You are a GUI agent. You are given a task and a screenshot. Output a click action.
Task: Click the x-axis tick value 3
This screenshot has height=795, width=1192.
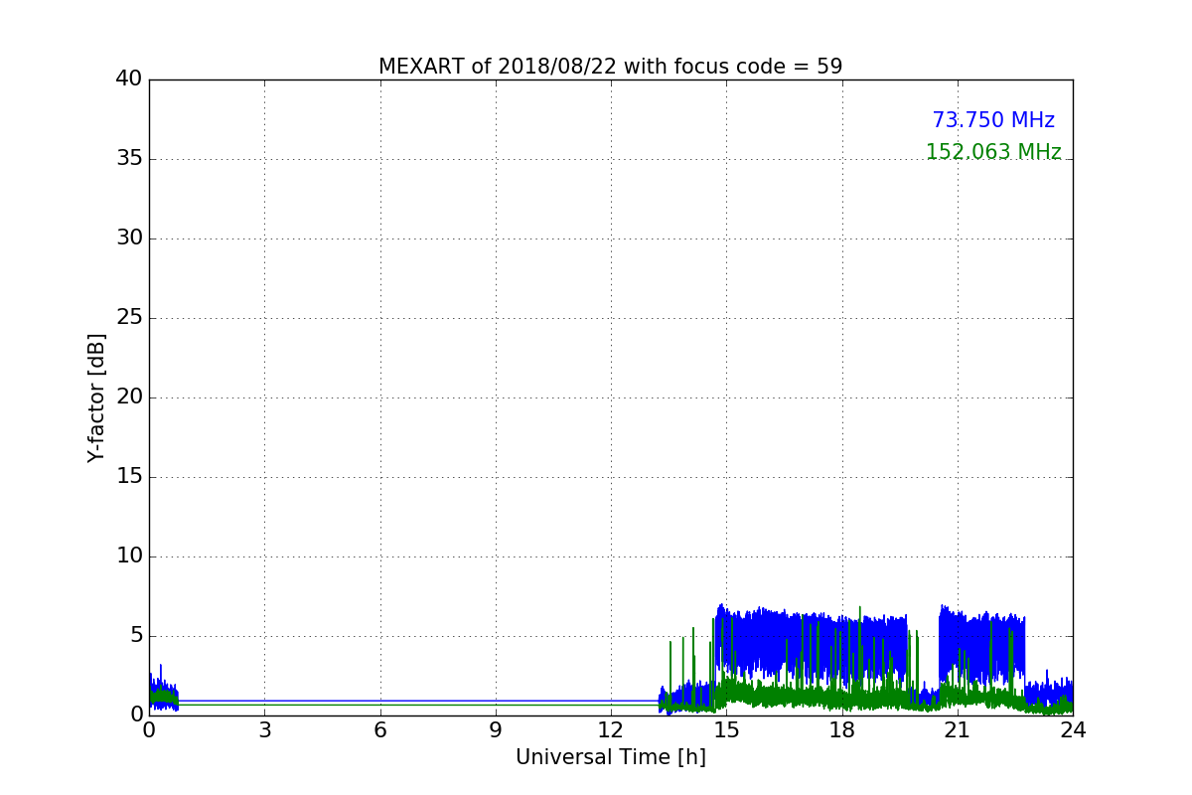tap(264, 730)
